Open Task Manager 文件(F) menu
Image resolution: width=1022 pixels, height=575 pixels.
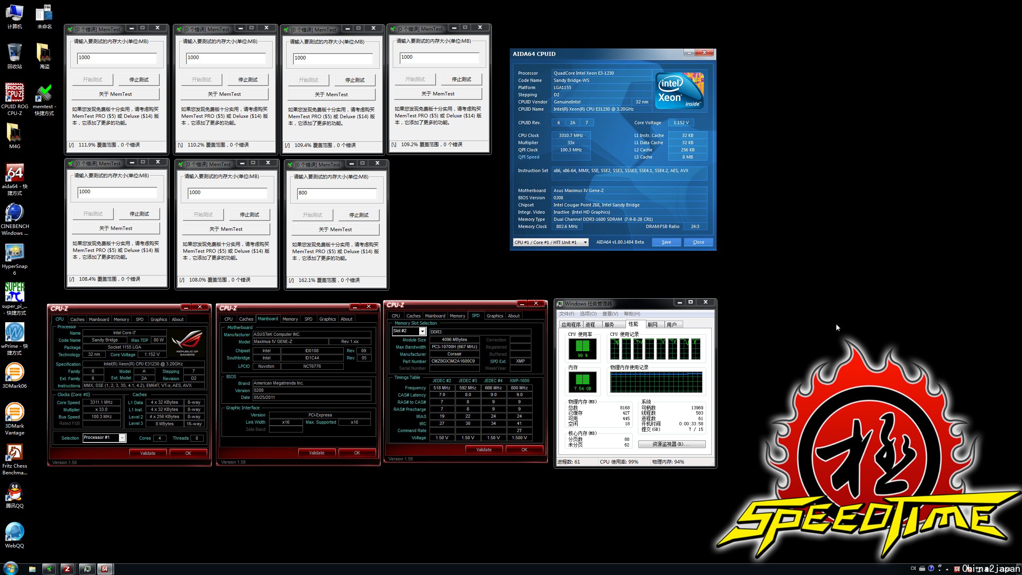tap(566, 314)
